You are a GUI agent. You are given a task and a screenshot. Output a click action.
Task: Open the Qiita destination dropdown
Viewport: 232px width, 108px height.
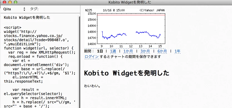point(14,9)
